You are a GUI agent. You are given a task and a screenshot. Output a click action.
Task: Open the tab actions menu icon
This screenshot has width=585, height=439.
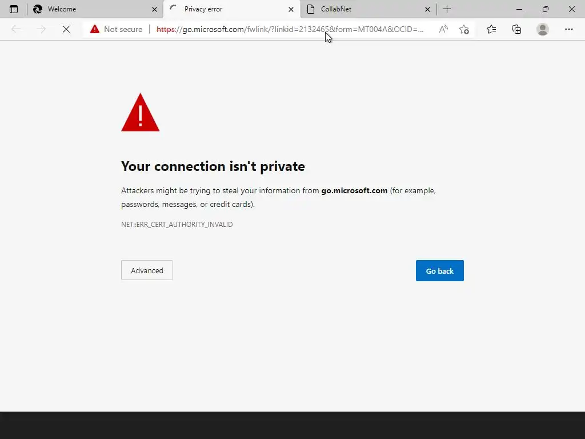tap(14, 9)
